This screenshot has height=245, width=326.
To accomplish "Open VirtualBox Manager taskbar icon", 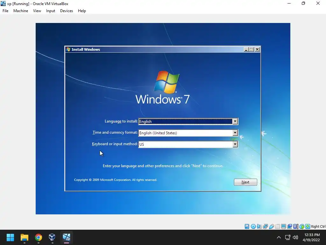I will [x=52, y=237].
